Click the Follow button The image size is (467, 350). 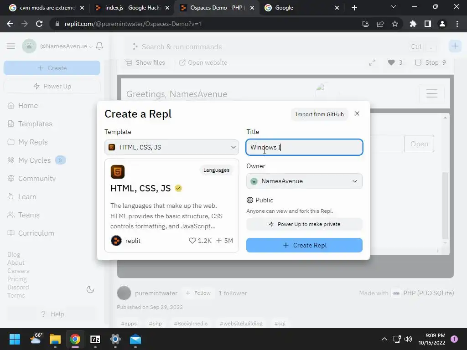(198, 293)
